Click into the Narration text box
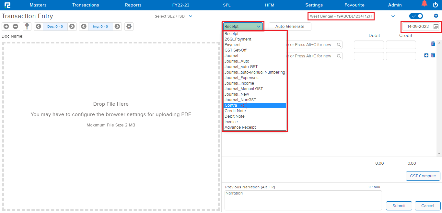442x213 pixels. click(x=303, y=200)
